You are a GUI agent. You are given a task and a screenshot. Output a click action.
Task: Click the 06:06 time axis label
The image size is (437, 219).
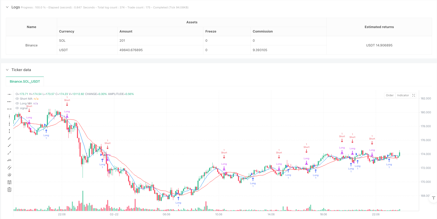click(166, 214)
